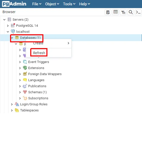Expand the Event Triggers node
This screenshot has height=156, width=142.
point(20,62)
